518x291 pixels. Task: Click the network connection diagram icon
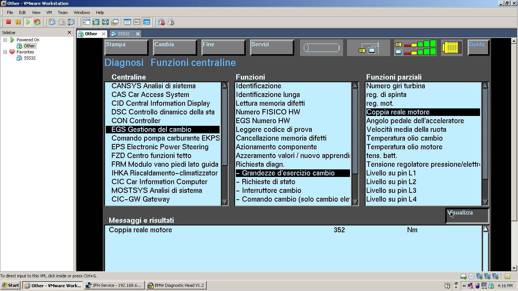click(369, 48)
